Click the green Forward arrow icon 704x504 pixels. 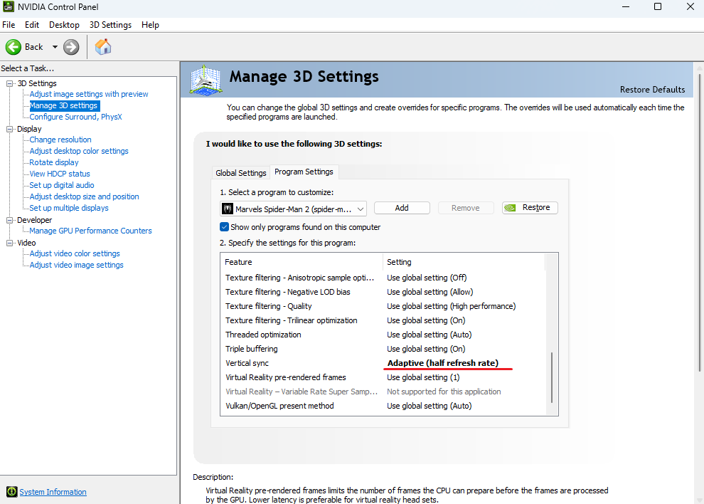coord(71,47)
